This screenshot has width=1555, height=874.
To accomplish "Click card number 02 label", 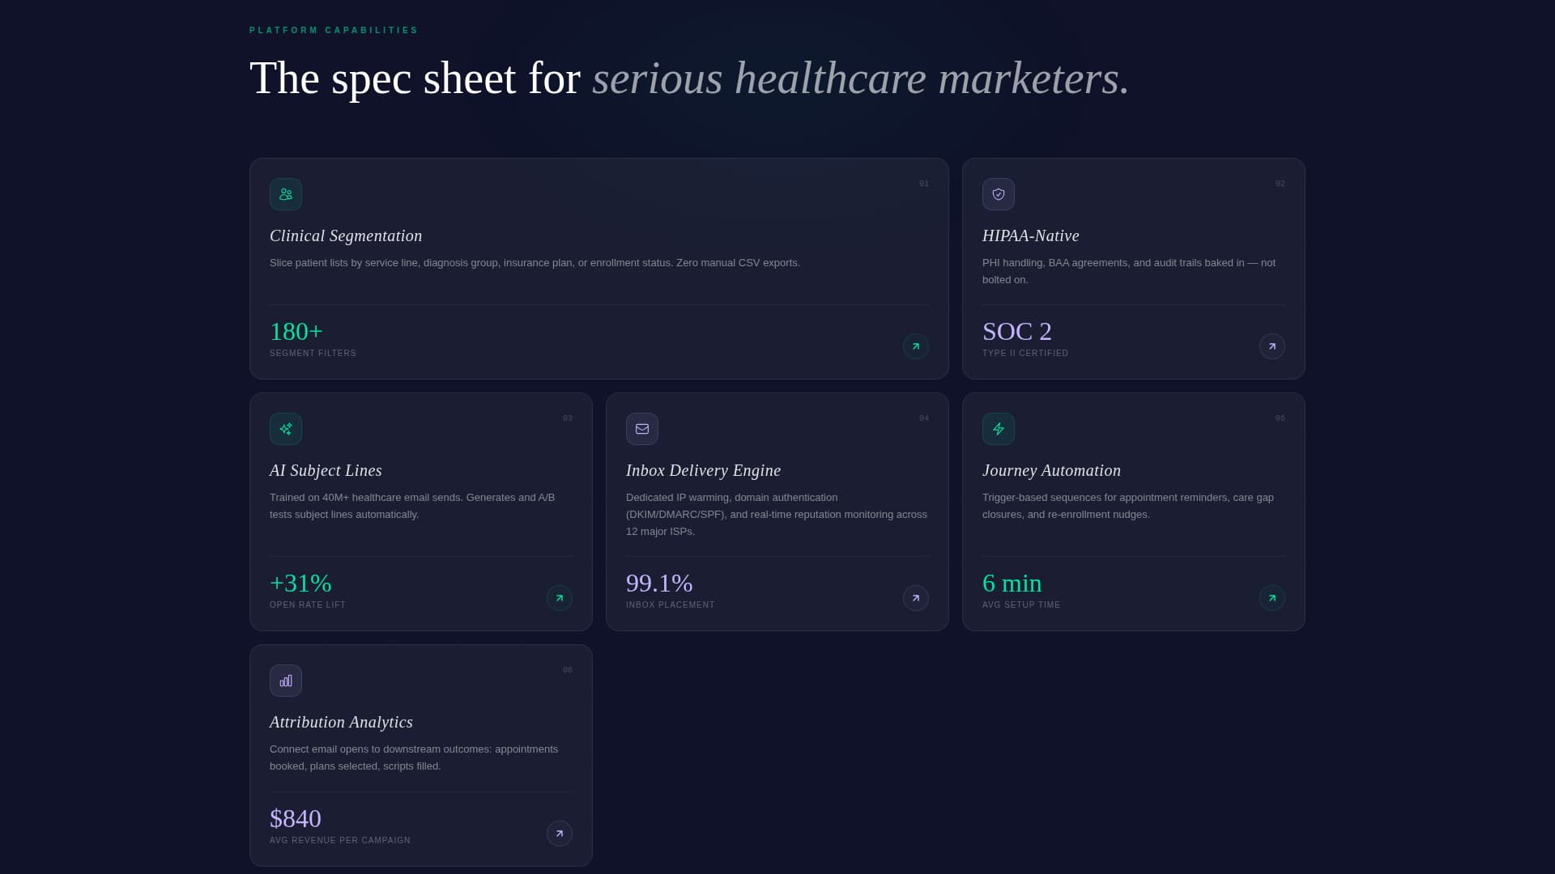I will tap(1280, 184).
